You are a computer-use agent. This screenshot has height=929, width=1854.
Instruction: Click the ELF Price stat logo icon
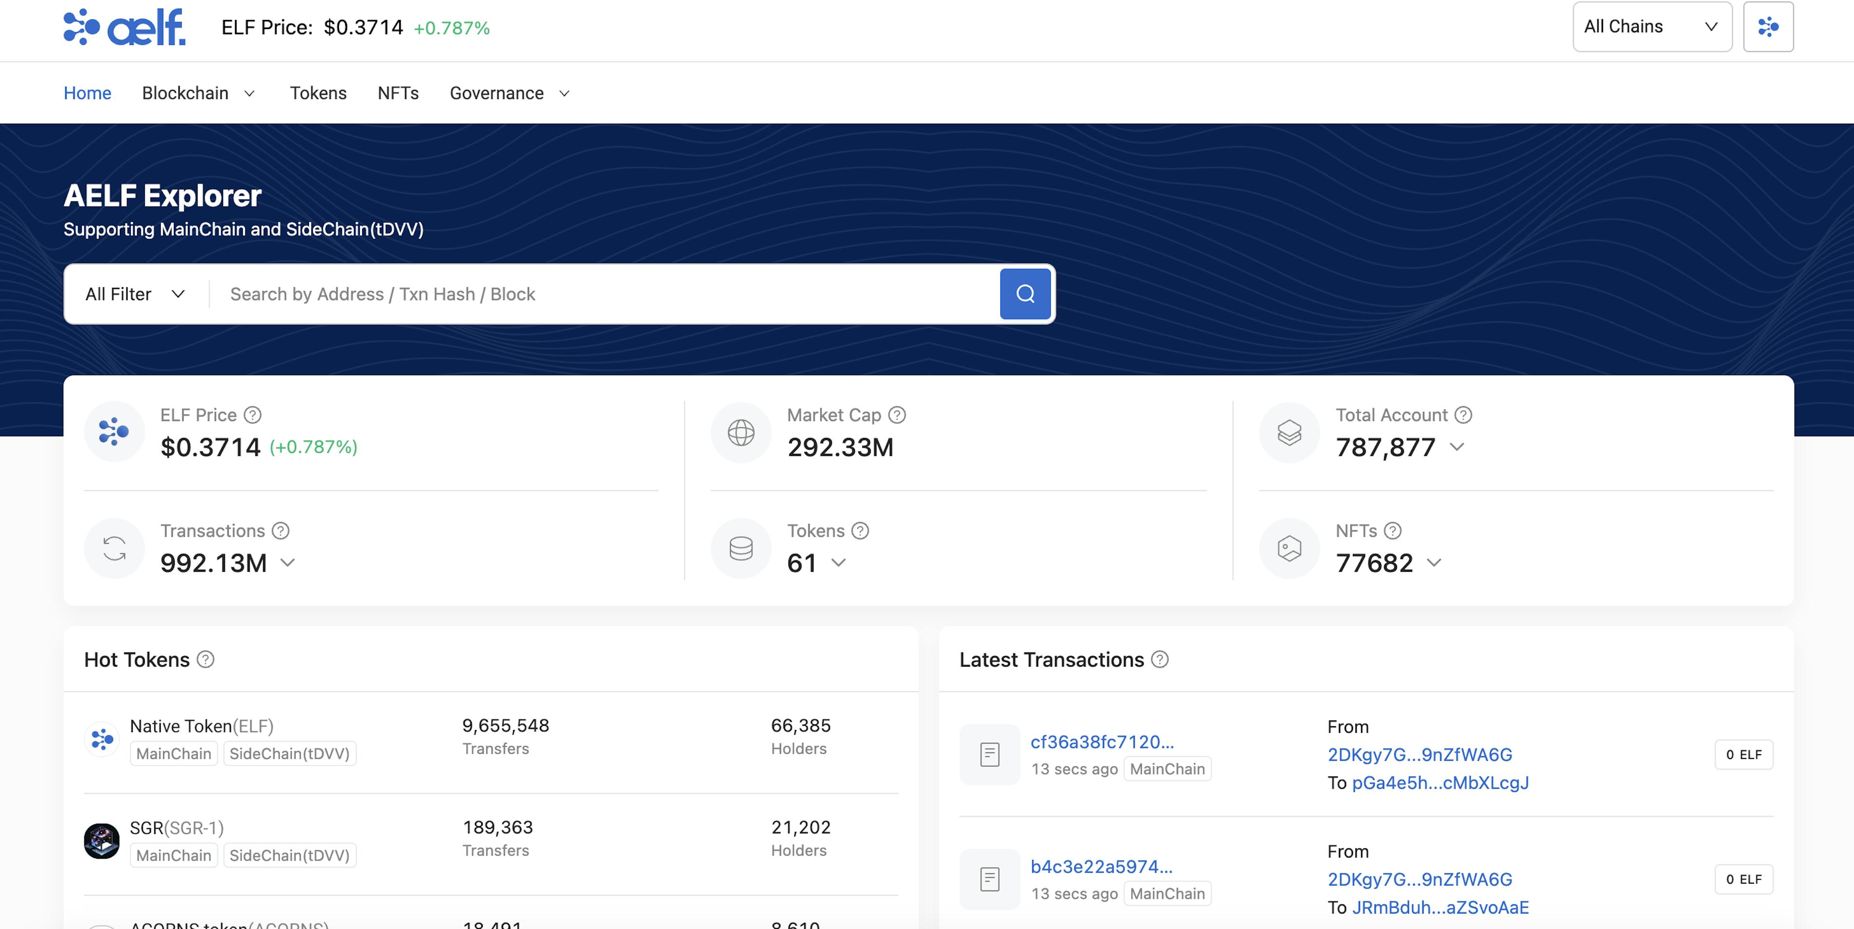(114, 432)
